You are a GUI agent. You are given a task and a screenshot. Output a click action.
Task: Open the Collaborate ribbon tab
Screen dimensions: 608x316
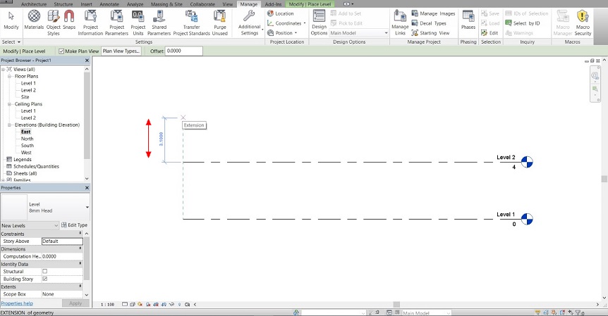click(202, 4)
